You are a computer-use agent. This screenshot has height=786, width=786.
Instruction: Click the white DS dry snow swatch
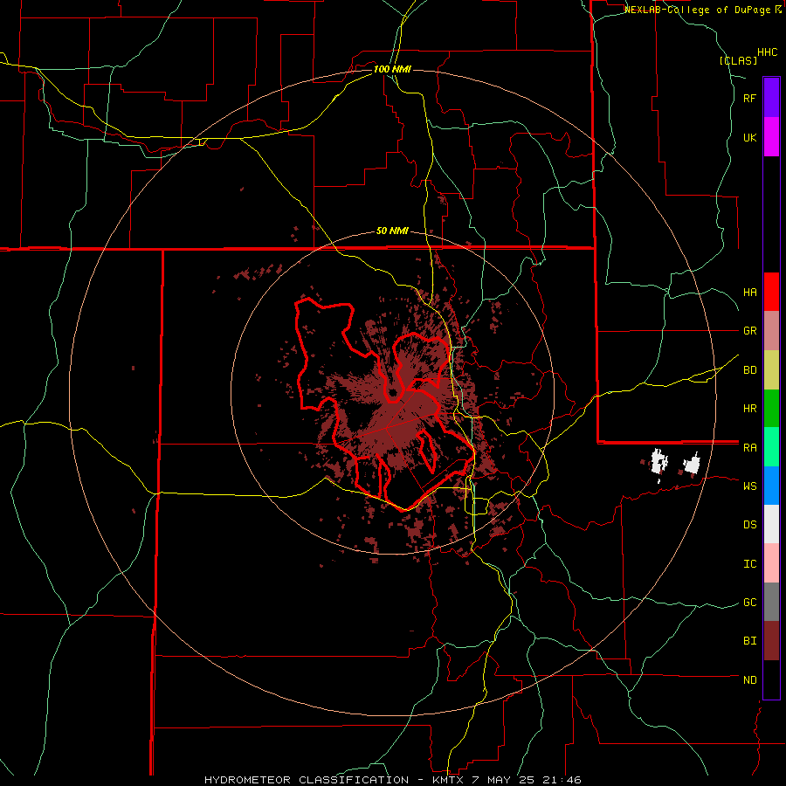771,524
